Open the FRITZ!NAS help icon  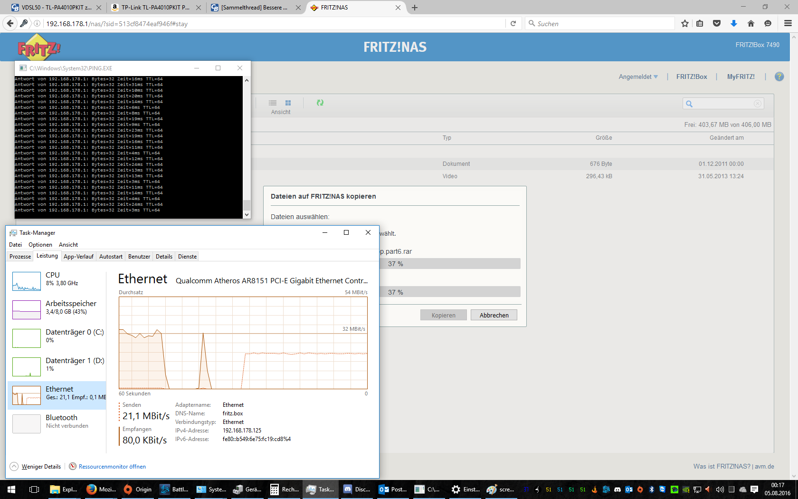(779, 77)
